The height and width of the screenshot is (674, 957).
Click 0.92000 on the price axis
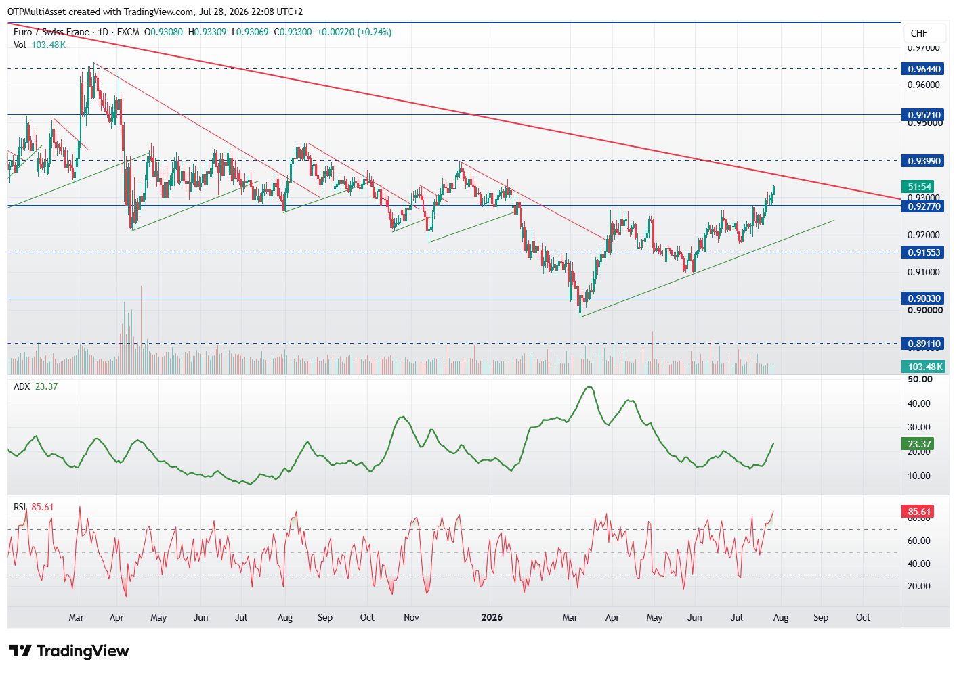point(924,235)
